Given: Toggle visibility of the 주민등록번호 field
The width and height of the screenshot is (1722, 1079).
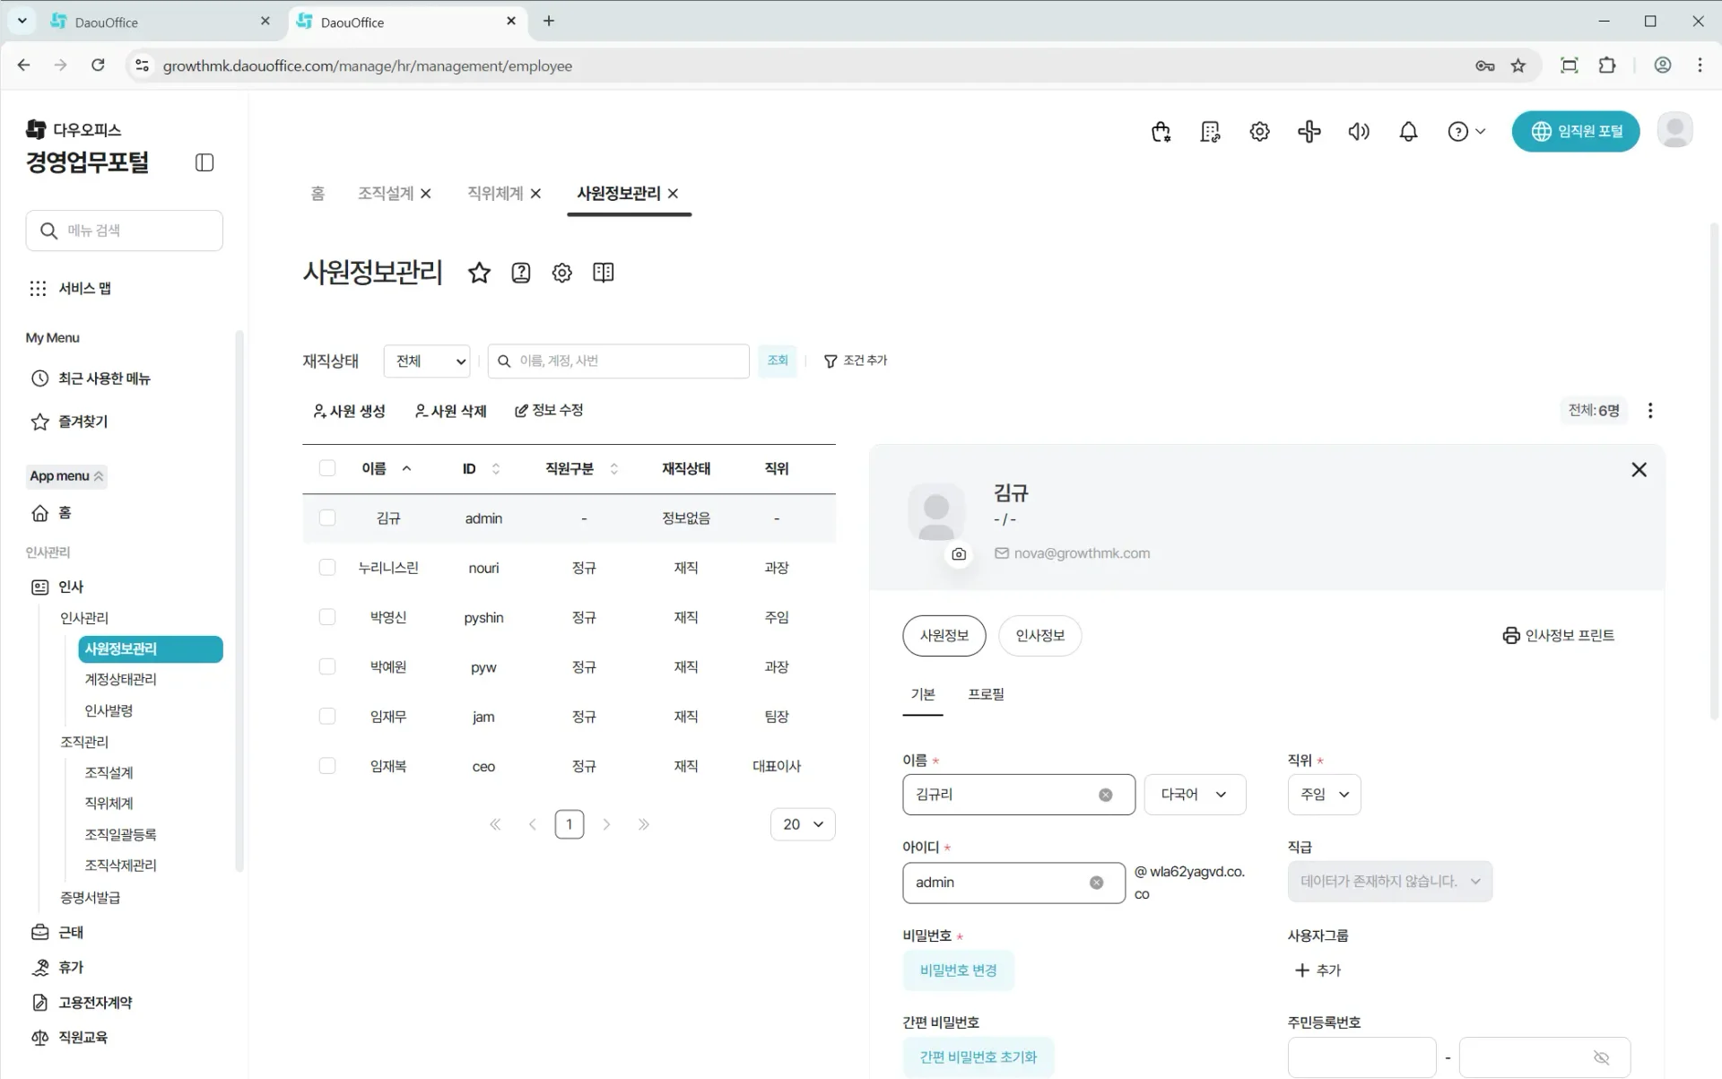Looking at the screenshot, I should tap(1601, 1057).
